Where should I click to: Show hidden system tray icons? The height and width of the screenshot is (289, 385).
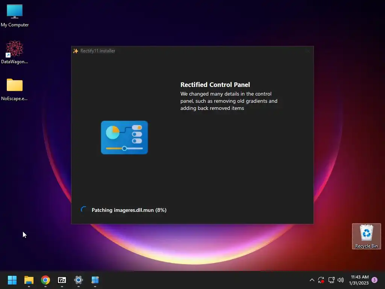[312, 280]
